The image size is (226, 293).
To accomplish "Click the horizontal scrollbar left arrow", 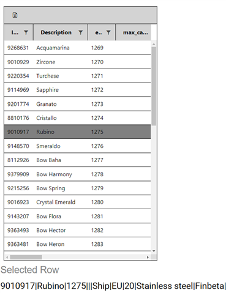I will (7, 258).
